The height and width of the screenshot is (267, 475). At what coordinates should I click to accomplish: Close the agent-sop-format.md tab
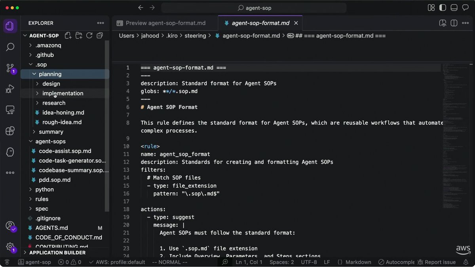coord(296,23)
